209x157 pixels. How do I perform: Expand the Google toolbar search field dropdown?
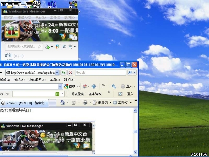(60, 86)
